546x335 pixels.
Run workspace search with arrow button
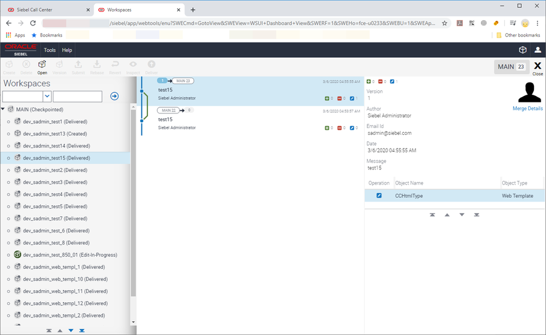tap(114, 96)
